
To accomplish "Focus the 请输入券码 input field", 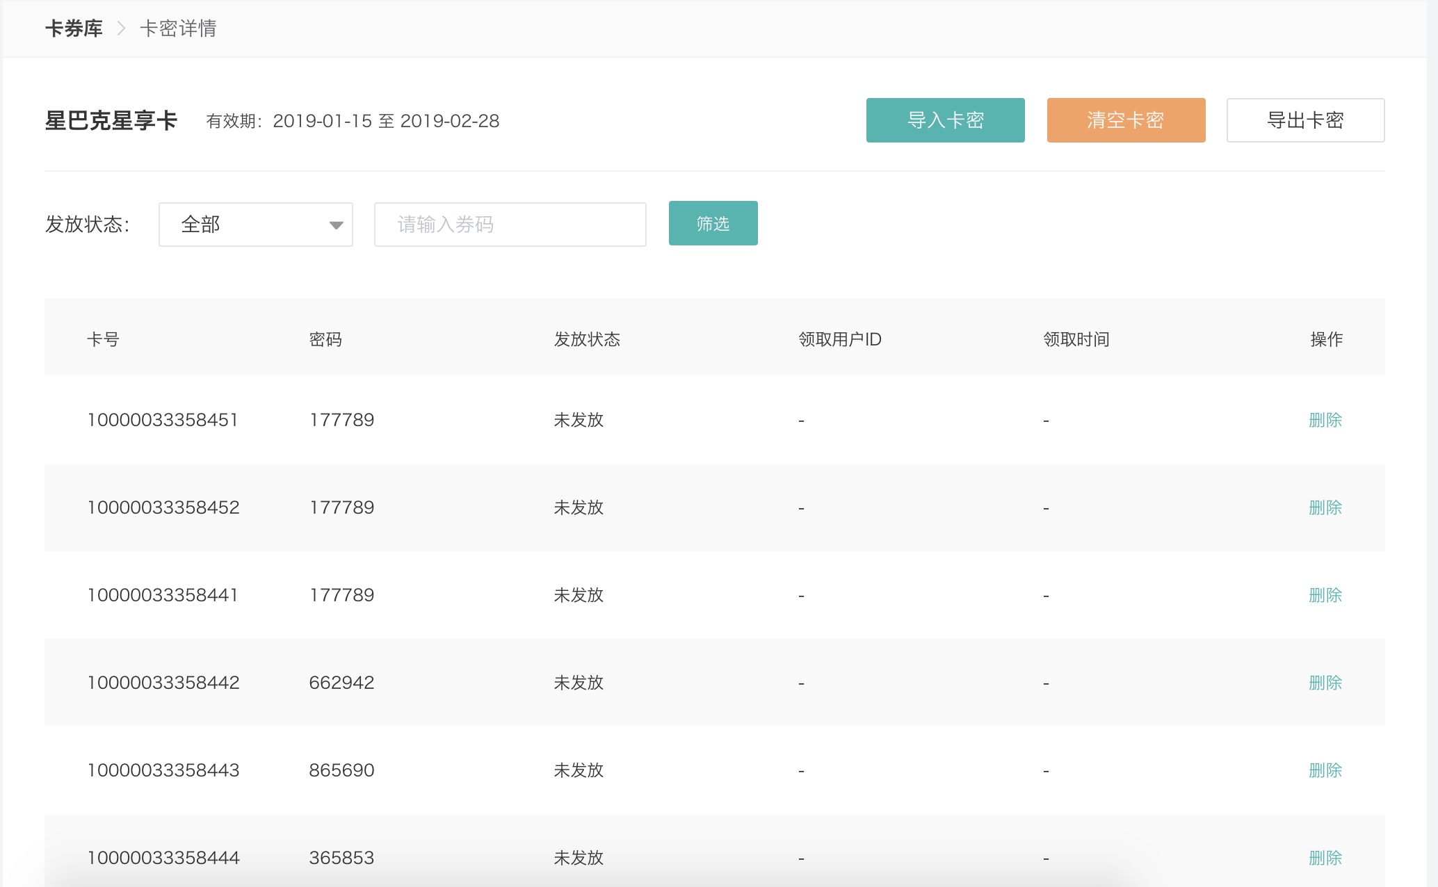I will (x=510, y=225).
